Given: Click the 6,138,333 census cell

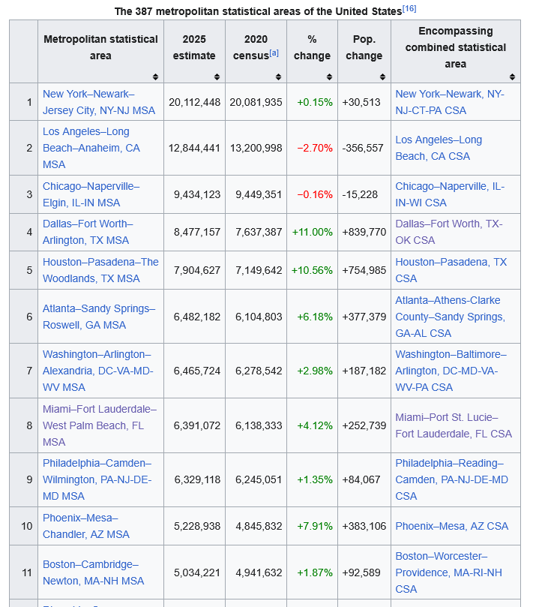Looking at the screenshot, I should 256,425.
